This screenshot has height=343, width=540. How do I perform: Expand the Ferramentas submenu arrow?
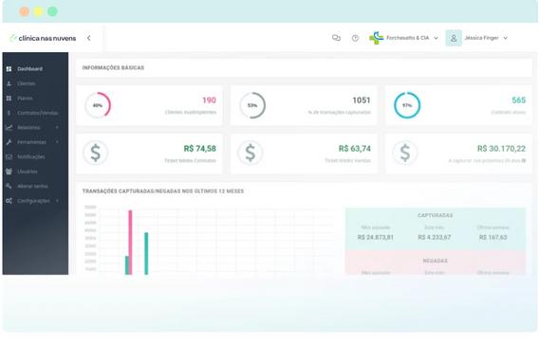click(57, 142)
